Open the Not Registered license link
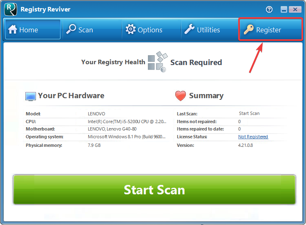 coord(253,137)
